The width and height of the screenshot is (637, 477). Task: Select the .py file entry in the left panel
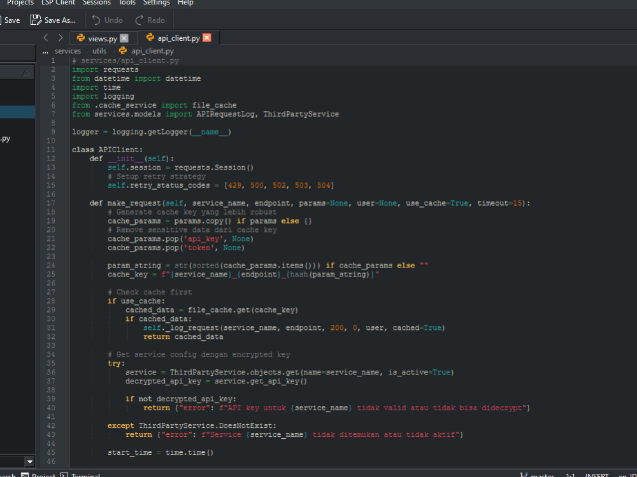[5, 139]
